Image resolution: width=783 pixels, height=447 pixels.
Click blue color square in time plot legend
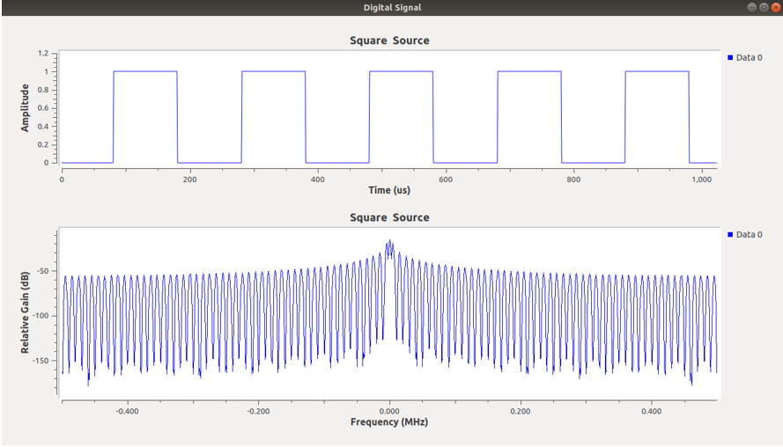tap(731, 57)
